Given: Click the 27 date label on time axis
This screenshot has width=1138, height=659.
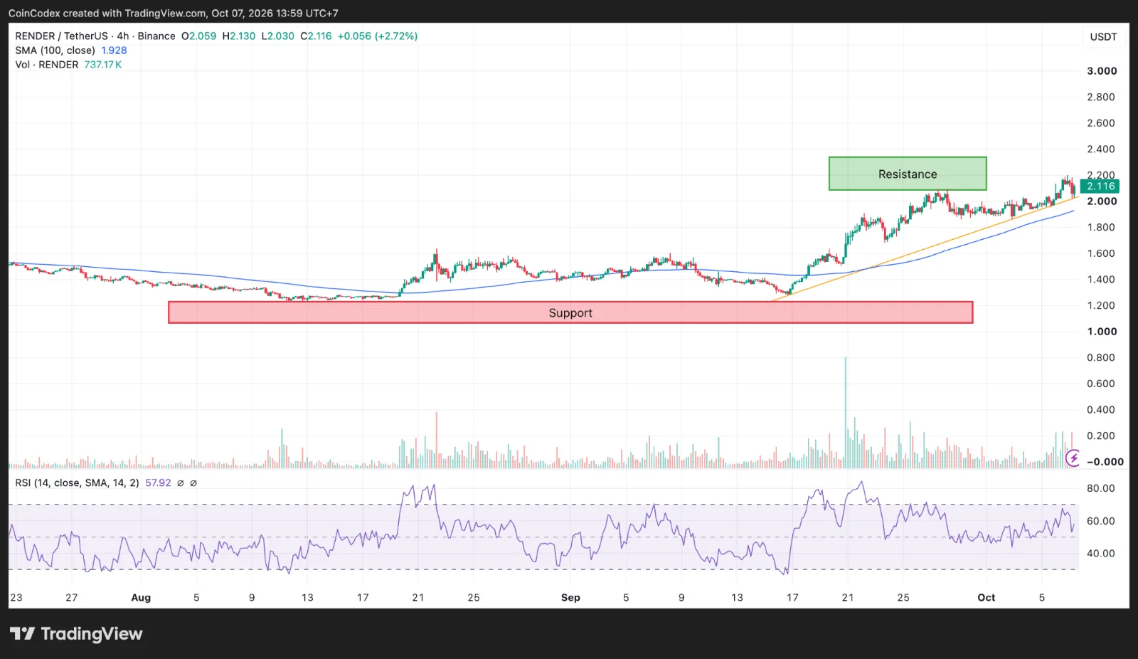Looking at the screenshot, I should [x=71, y=598].
